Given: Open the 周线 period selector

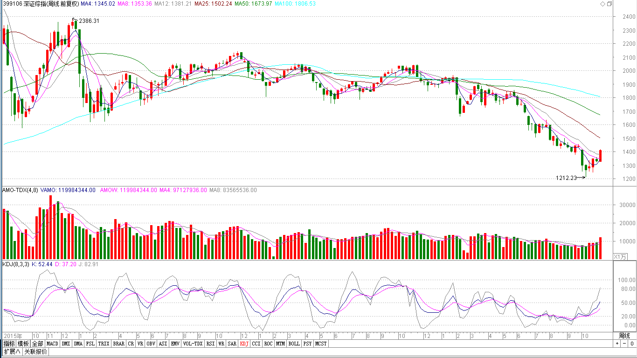Looking at the screenshot, I should [x=624, y=336].
